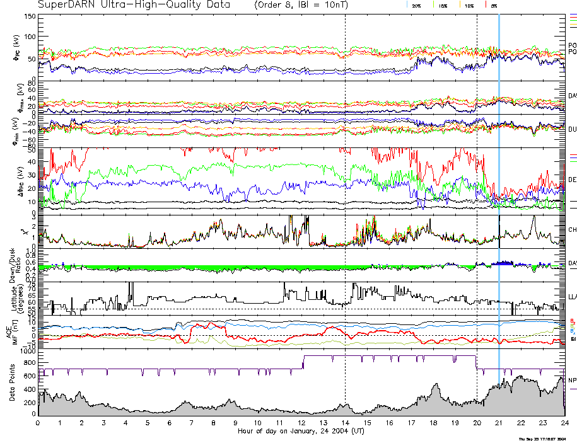This screenshot has width=577, height=441.
Task: Click the timestamp text at bottom right
Action: (542, 438)
